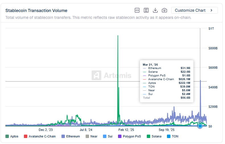Screen dimensions: 225x144
Task: Toggle Sui series in the legend
Action: point(108,136)
